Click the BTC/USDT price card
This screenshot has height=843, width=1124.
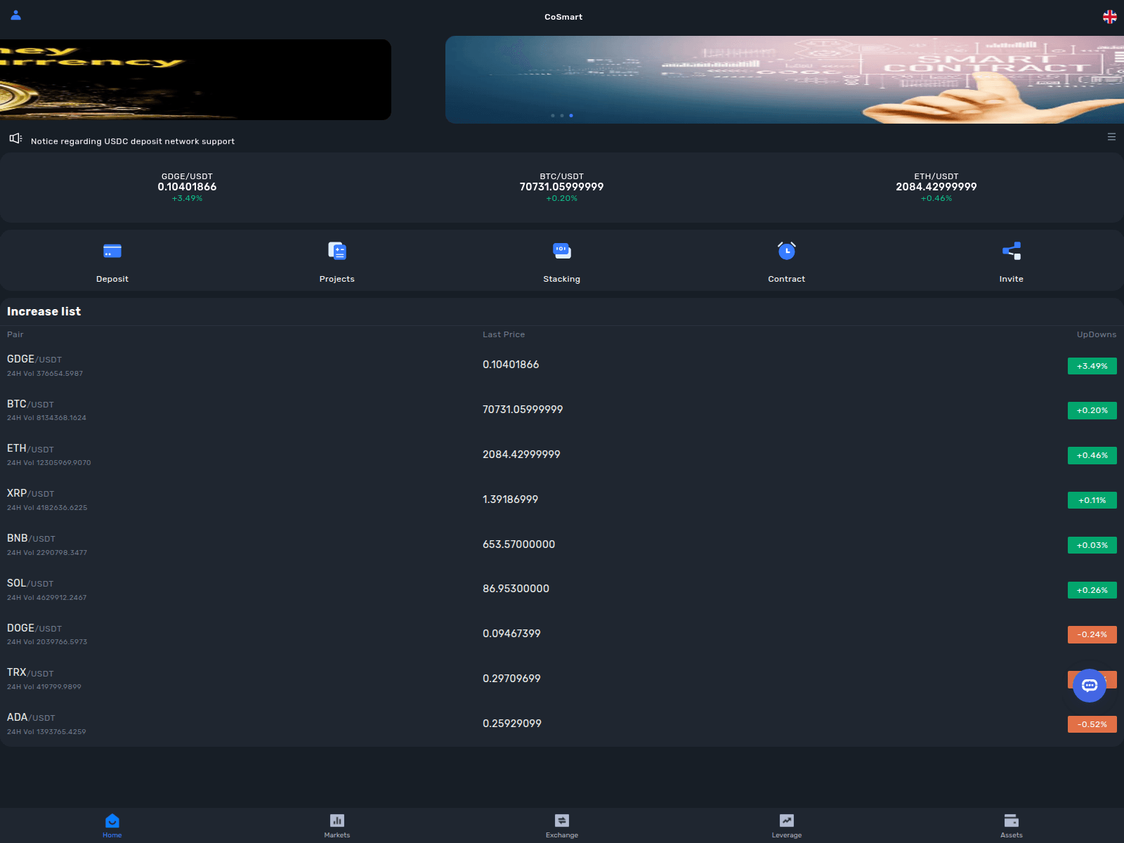[x=562, y=187]
